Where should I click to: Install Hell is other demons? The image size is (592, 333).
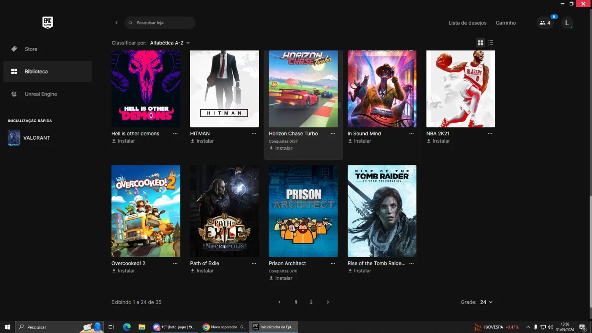tap(123, 141)
